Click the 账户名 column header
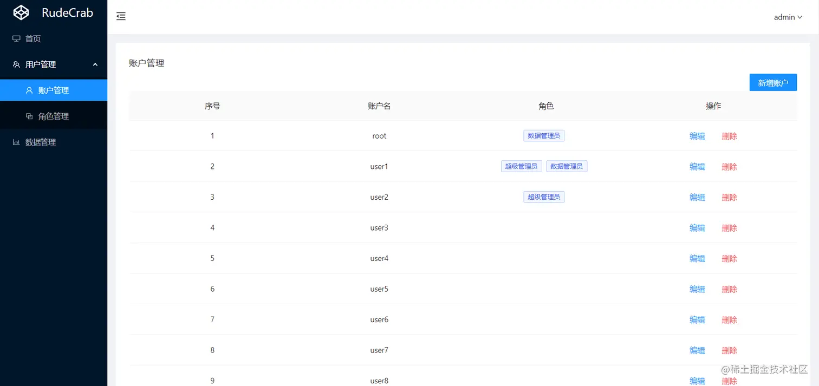This screenshot has width=819, height=386. [x=379, y=106]
